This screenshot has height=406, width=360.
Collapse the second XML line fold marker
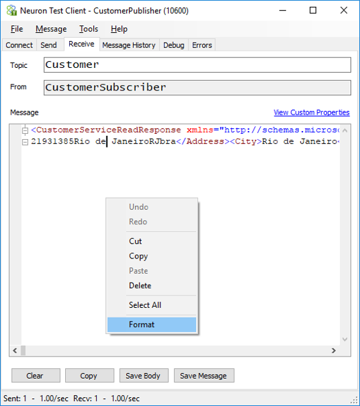point(25,142)
